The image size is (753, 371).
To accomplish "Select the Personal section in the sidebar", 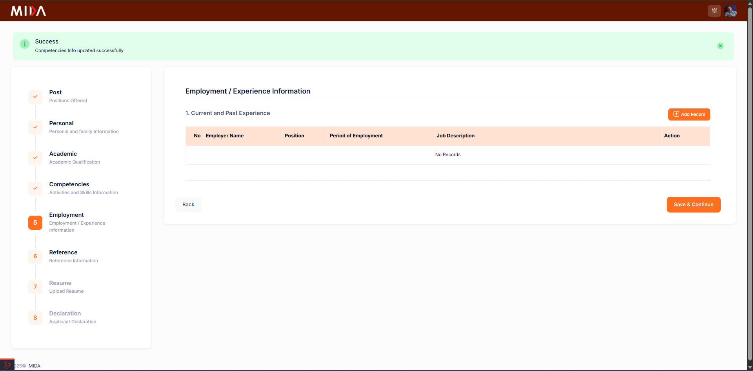I will 61,123.
